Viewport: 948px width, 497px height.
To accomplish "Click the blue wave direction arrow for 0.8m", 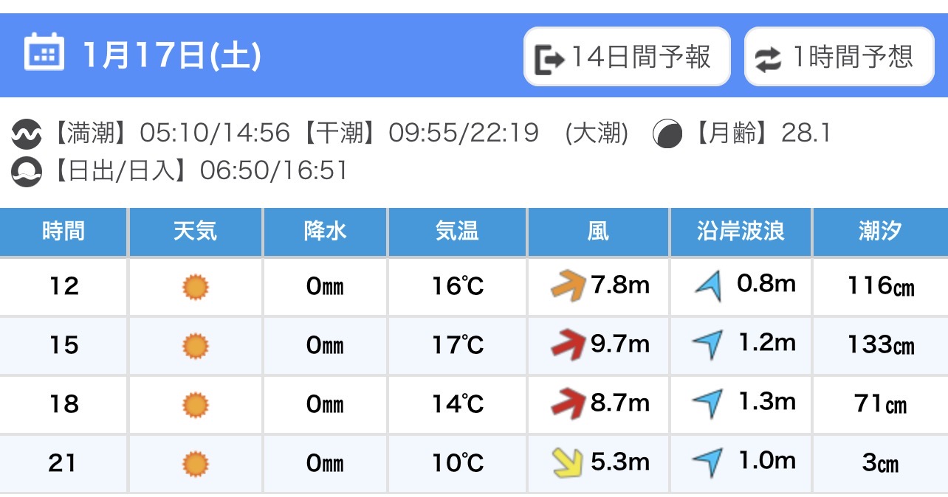I will coord(709,286).
